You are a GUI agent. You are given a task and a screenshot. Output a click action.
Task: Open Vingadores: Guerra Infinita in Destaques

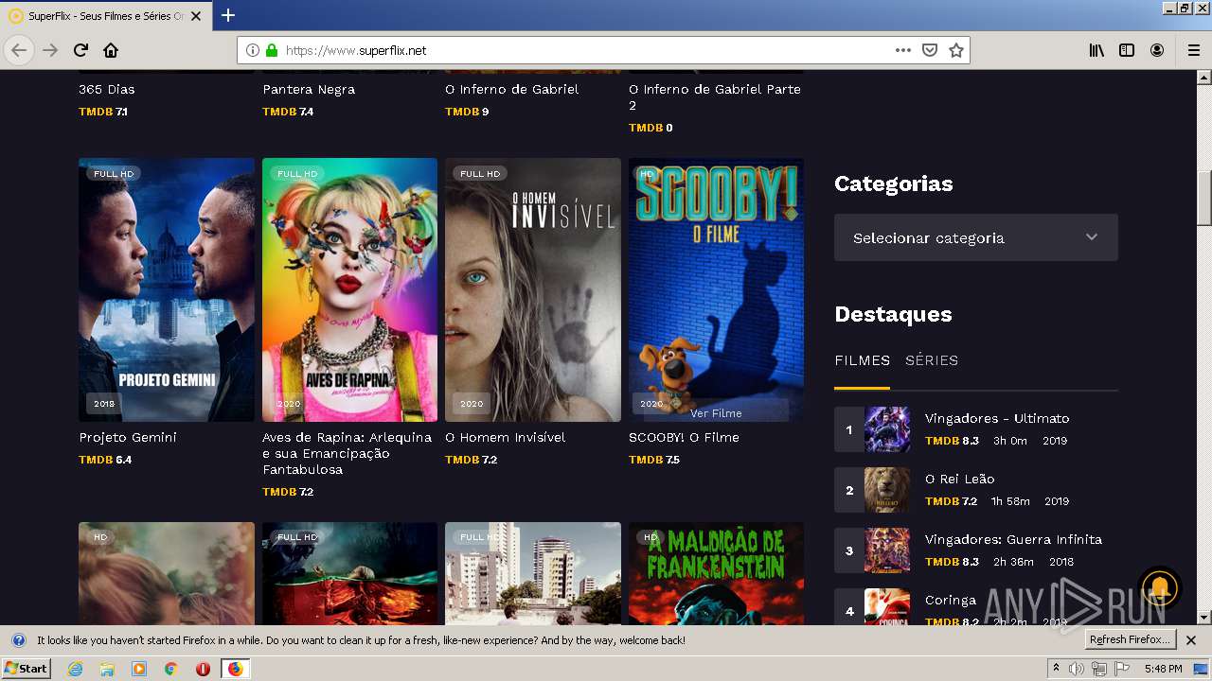pos(1013,539)
